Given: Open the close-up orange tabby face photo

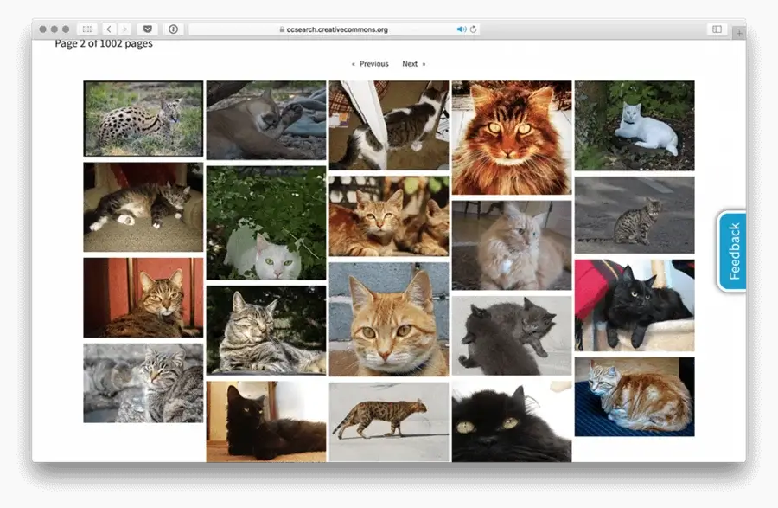Looking at the screenshot, I should click(x=389, y=319).
